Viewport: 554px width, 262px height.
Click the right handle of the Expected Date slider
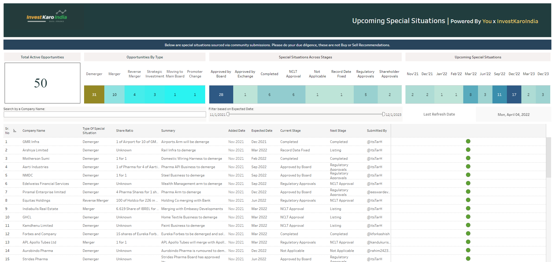(x=383, y=114)
